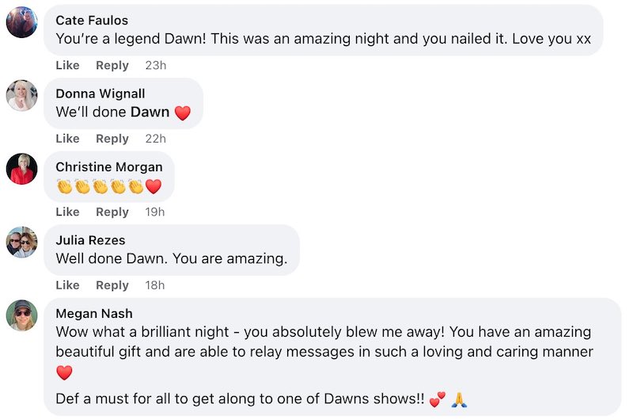Like Donna Wignall's comment
Image resolution: width=633 pixels, height=420 pixels.
coord(67,139)
